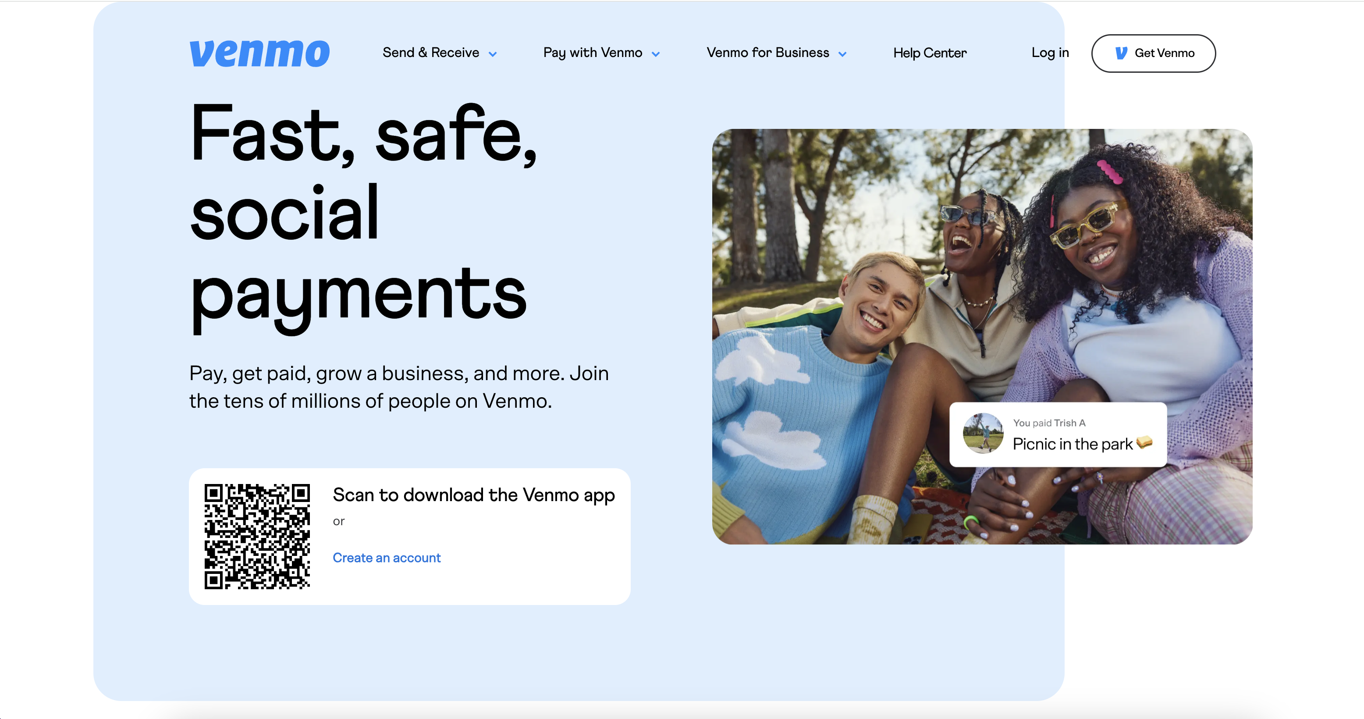Click the 'You paid Trish A' payment card
Screen dimensions: 1364x719
point(1059,434)
